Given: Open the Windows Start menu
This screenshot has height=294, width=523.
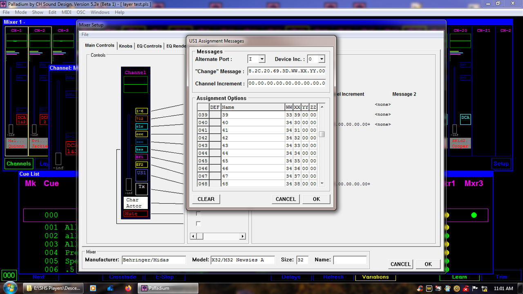Looking at the screenshot, I should 10,288.
